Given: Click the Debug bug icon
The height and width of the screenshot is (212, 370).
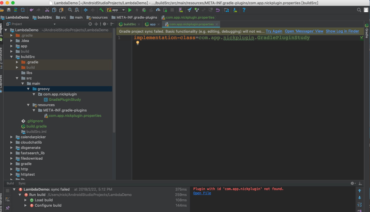Looking at the screenshot, I should click(x=144, y=10).
